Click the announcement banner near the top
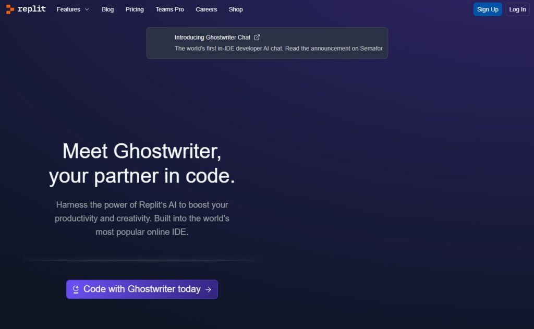The height and width of the screenshot is (329, 534). (267, 43)
